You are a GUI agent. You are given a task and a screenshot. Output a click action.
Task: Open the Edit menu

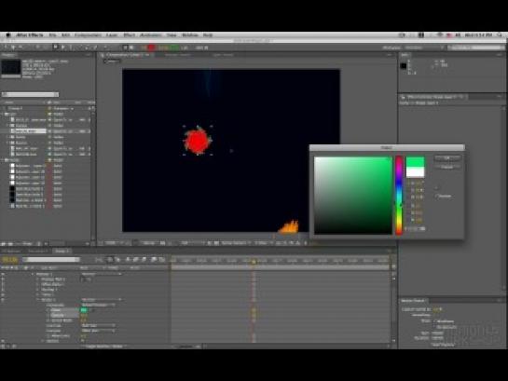coord(65,35)
